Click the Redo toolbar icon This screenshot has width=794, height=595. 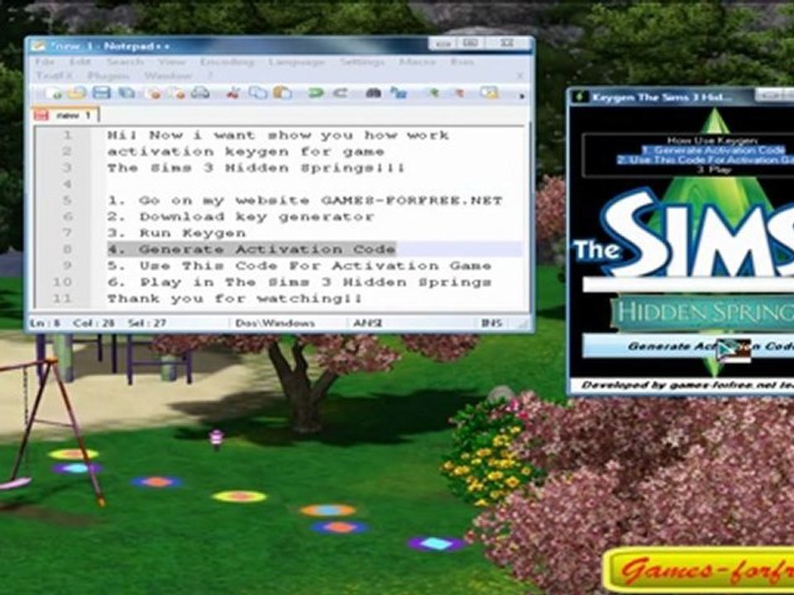[x=340, y=93]
